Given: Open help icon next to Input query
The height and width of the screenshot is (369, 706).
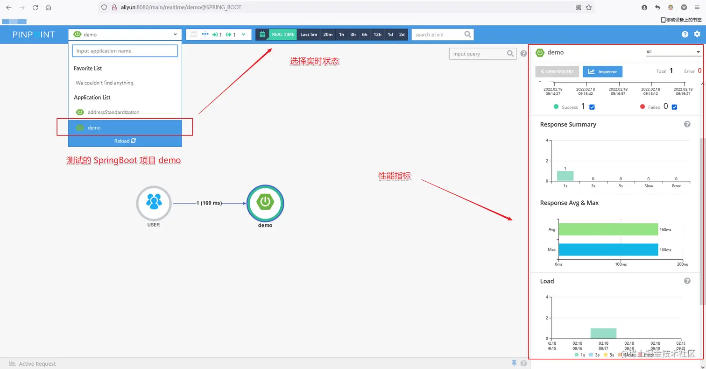Looking at the screenshot, I should click(523, 54).
